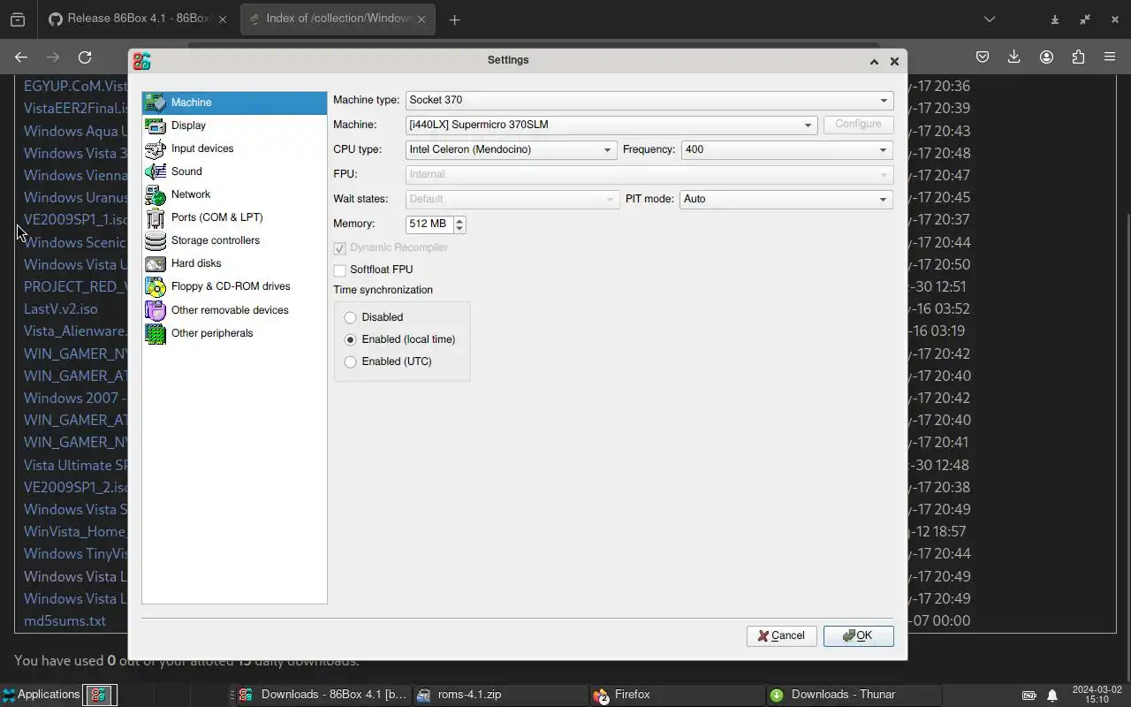1131x707 pixels.
Task: Open Firefox tab list view icon
Action: pos(18,19)
